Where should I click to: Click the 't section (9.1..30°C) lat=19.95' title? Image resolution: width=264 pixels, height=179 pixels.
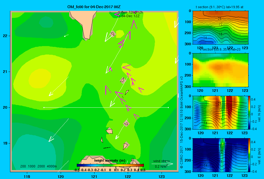(219, 7)
